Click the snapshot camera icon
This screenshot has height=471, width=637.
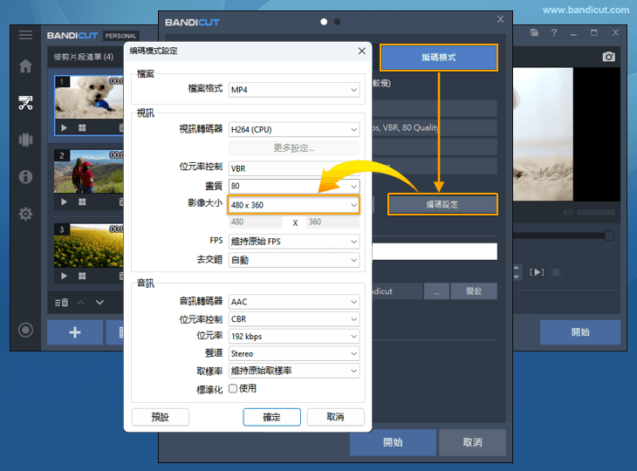609,57
